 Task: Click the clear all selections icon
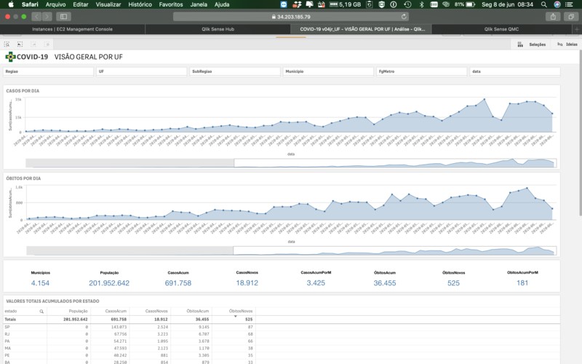pos(47,44)
